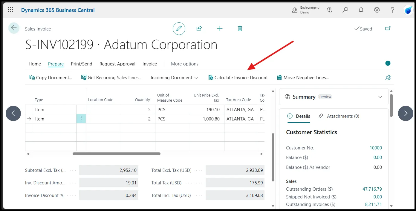416x211 pixels.
Task: Click Total Tax value 175.99
Action: pos(235,183)
